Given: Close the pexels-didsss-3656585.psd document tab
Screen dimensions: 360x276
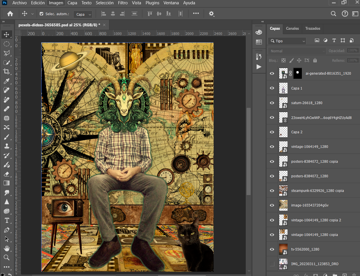Looking at the screenshot, I should pos(104,25).
